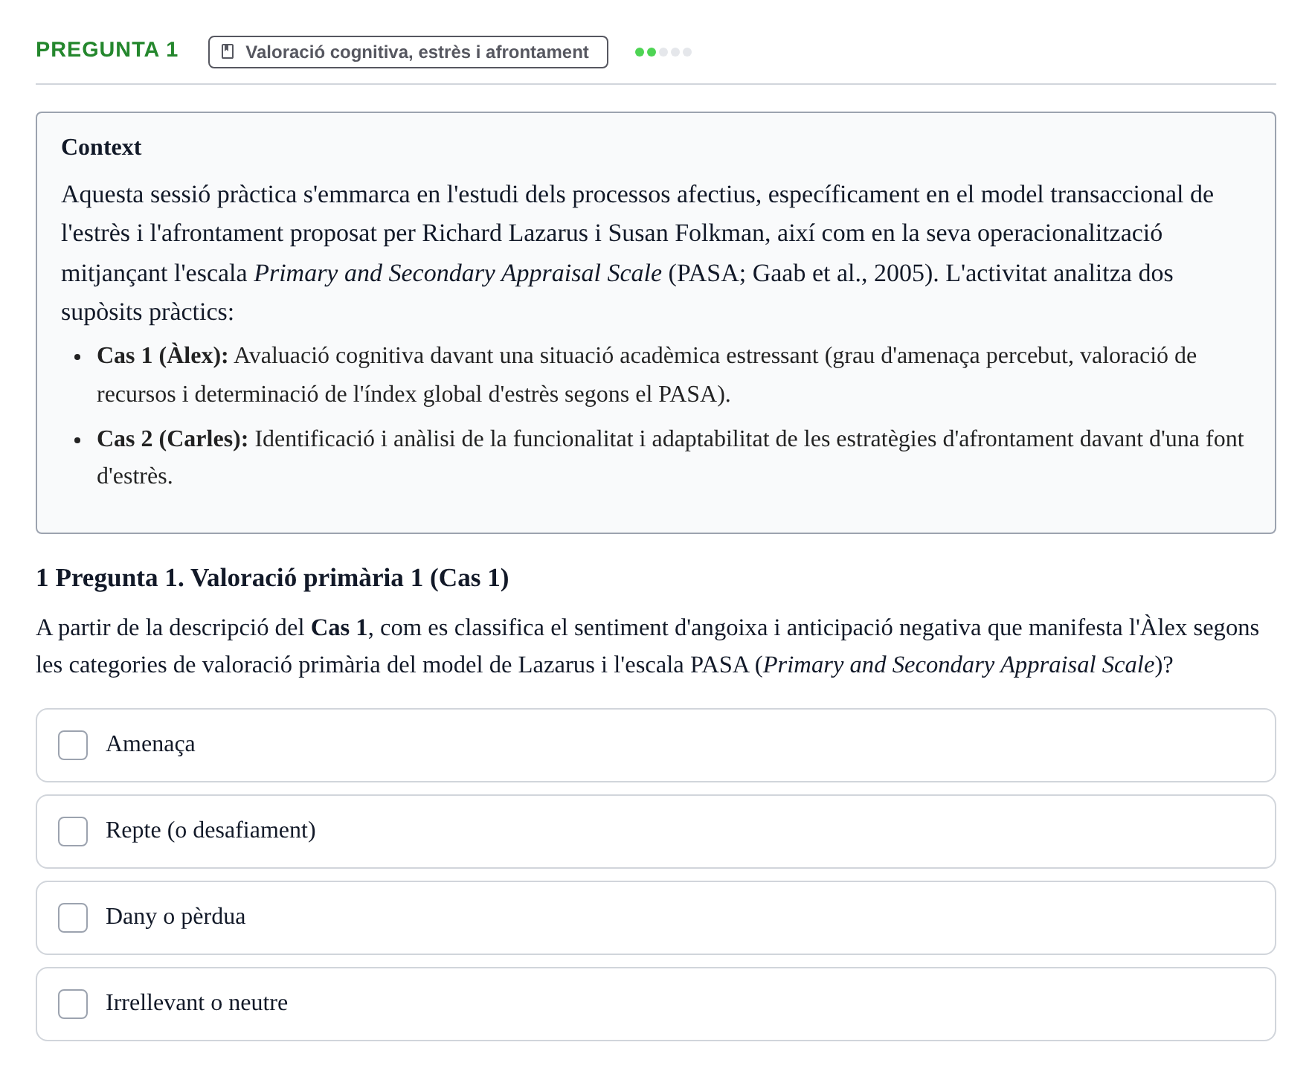1312x1077 pixels.
Task: Tick the Repte (o desafiament) checkbox
Action: click(73, 832)
